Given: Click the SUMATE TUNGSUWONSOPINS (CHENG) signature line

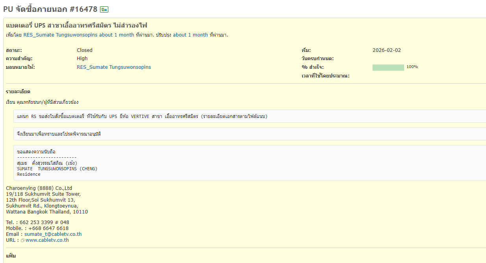Looking at the screenshot, I should tap(57, 169).
